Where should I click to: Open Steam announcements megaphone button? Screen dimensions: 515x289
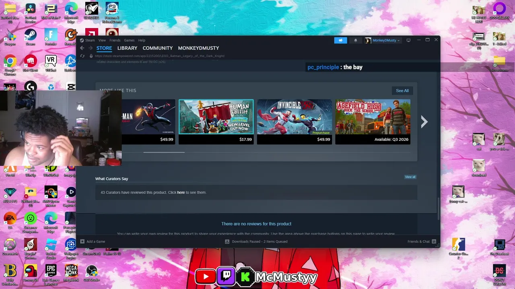(x=340, y=40)
